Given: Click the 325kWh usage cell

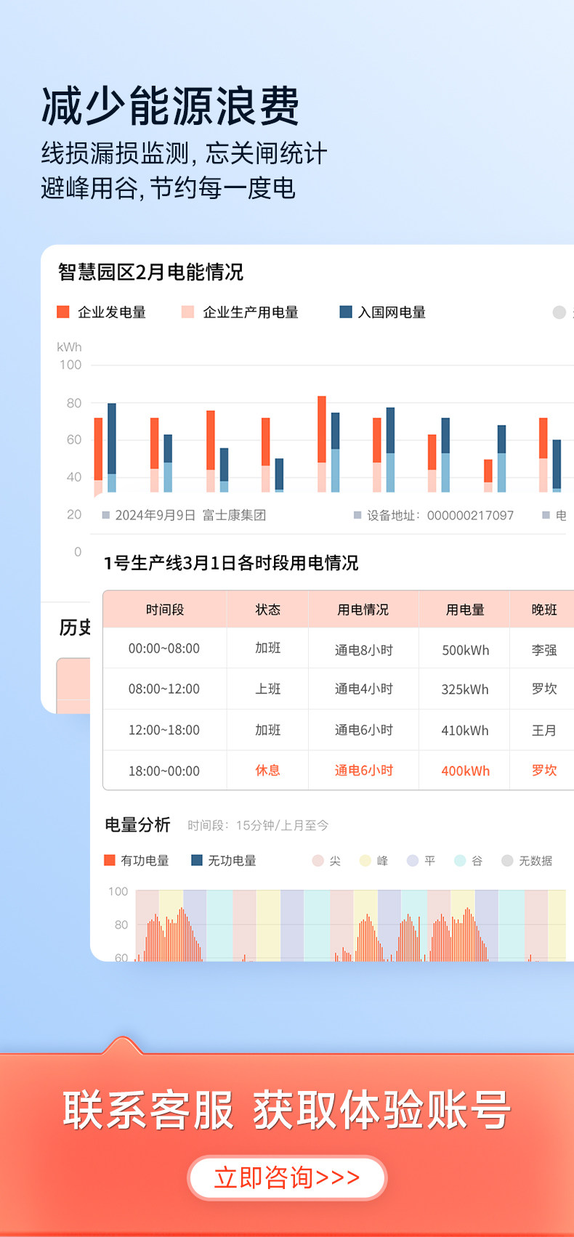Looking at the screenshot, I should 465,689.
